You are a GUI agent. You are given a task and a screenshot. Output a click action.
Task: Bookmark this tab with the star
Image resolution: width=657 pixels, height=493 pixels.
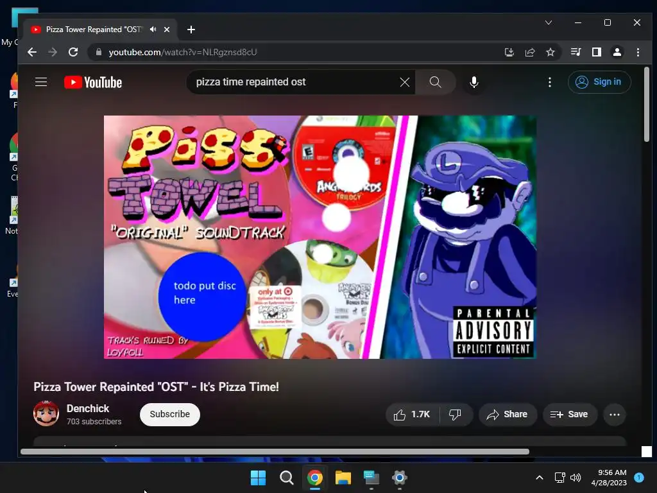pyautogui.click(x=550, y=52)
